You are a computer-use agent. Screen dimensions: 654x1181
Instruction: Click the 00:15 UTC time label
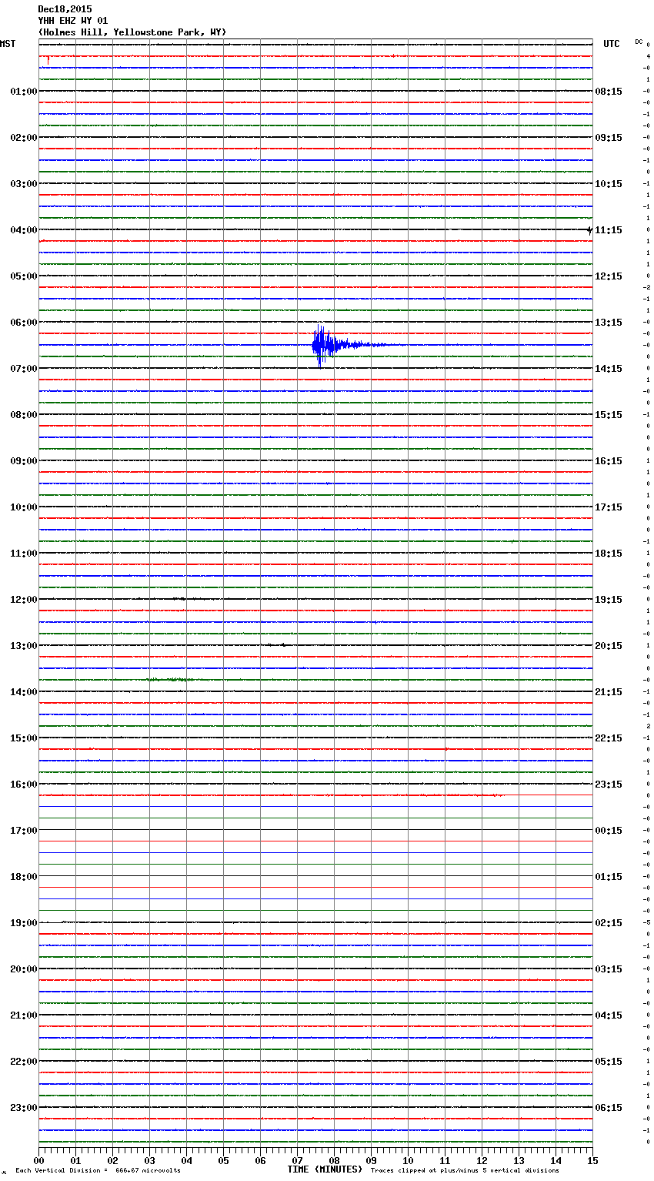click(609, 831)
